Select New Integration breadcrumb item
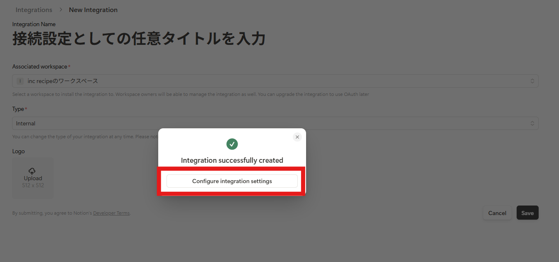Image resolution: width=559 pixels, height=262 pixels. 93,10
